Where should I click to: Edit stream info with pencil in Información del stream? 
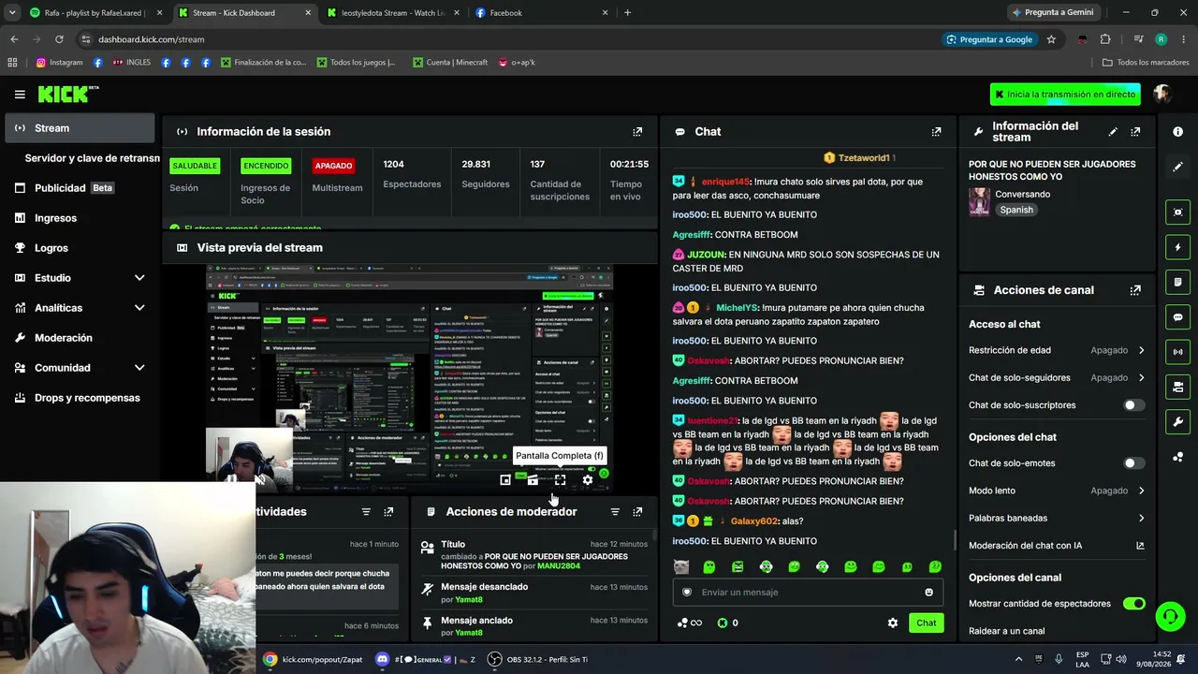1113,132
